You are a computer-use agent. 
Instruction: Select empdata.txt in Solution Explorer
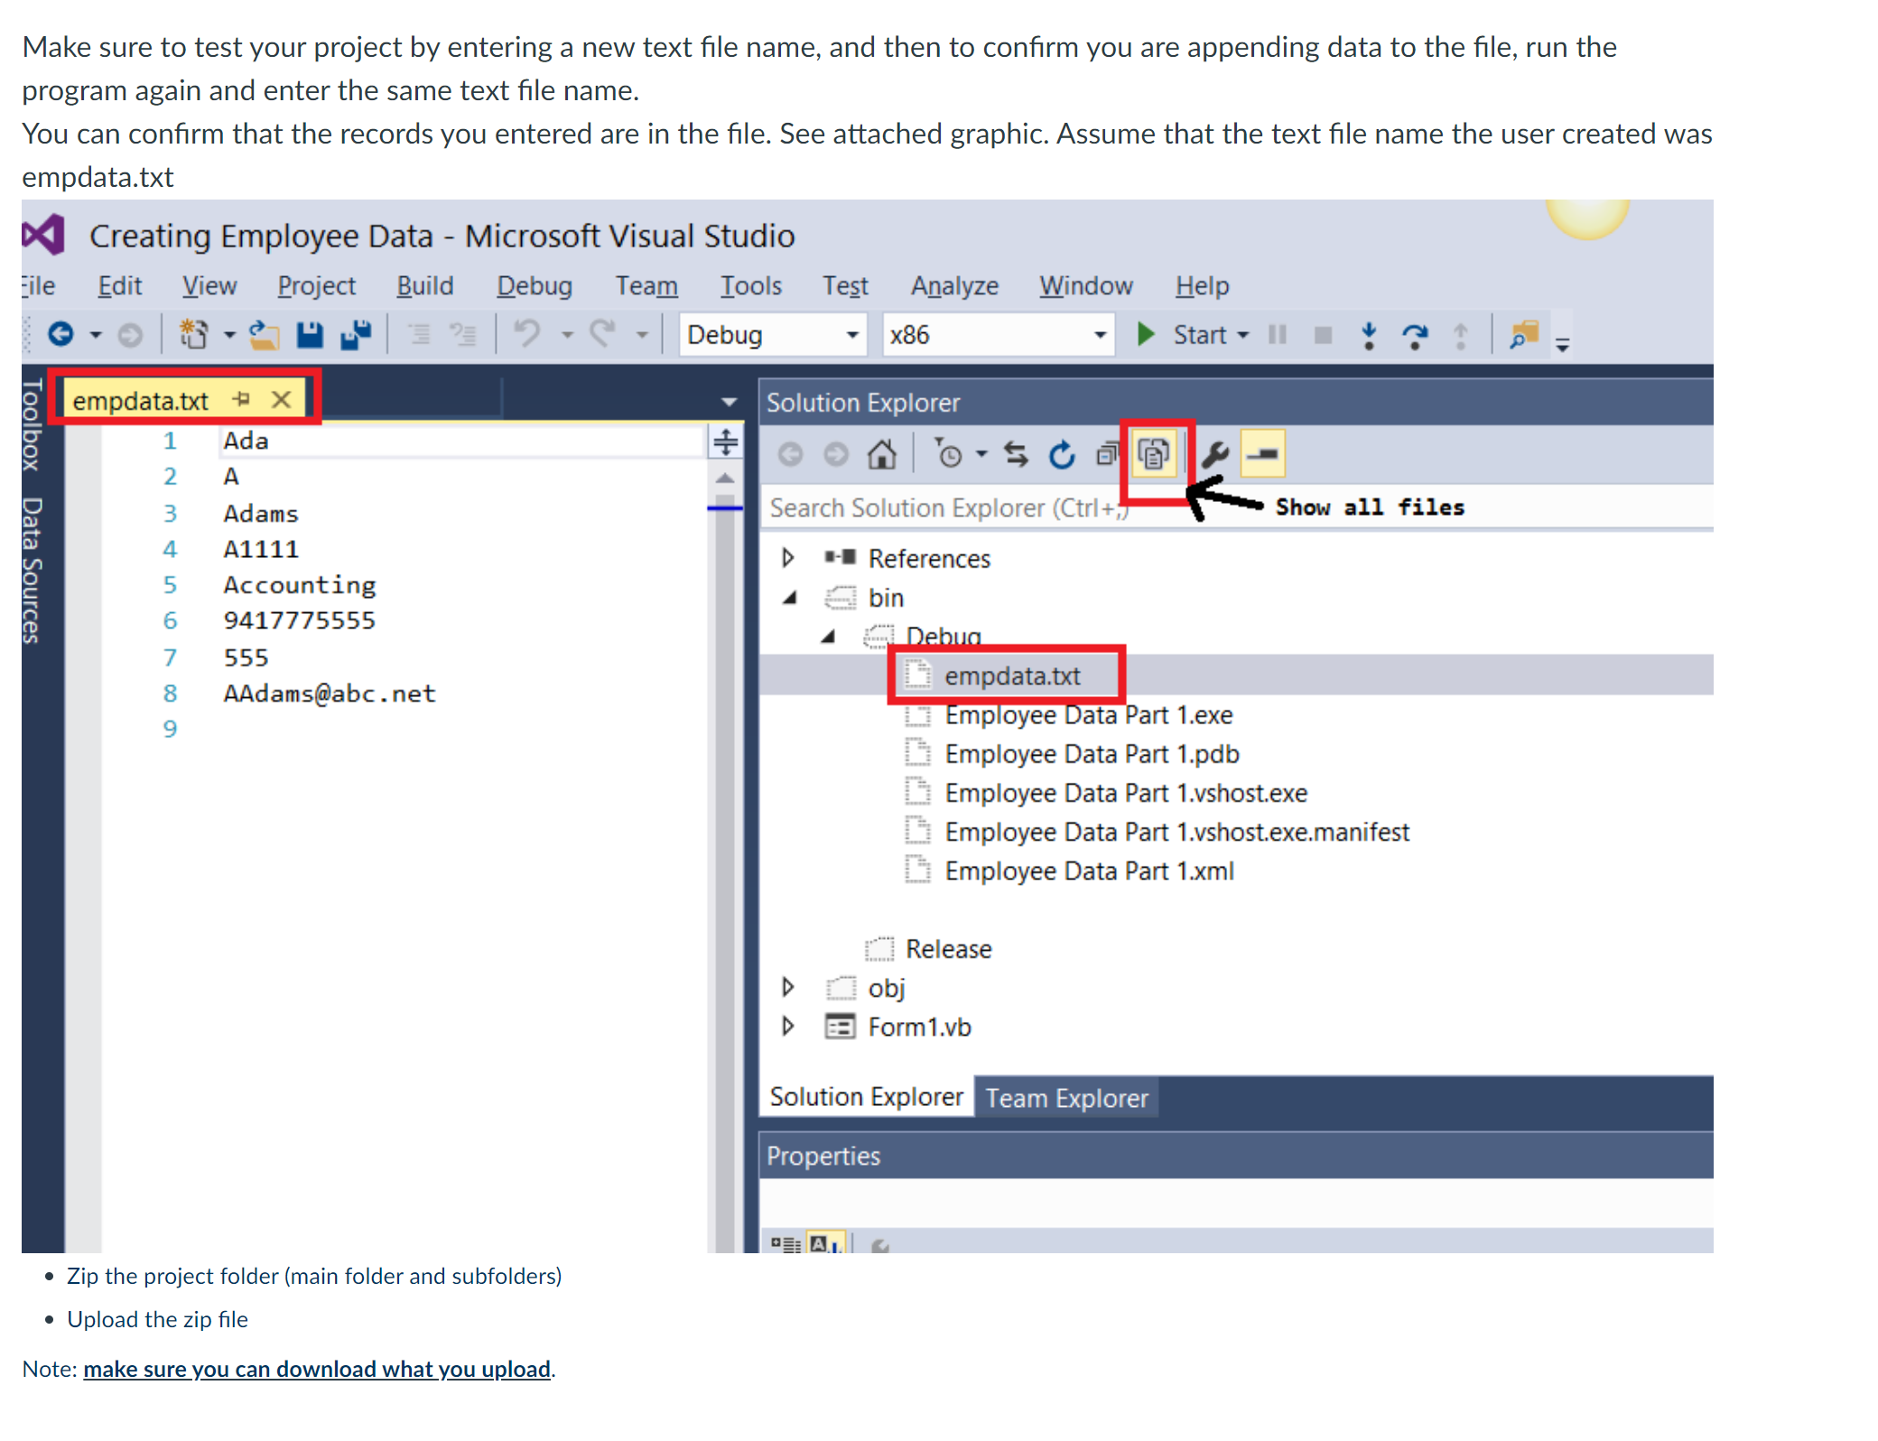[x=1011, y=676]
